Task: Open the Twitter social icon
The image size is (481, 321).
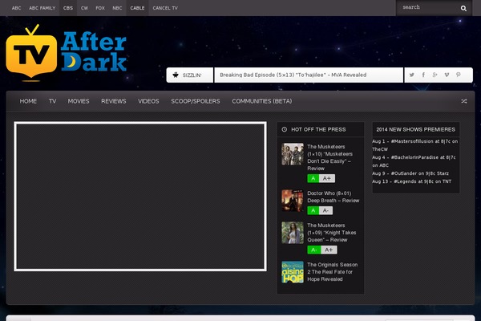Action: (x=412, y=75)
